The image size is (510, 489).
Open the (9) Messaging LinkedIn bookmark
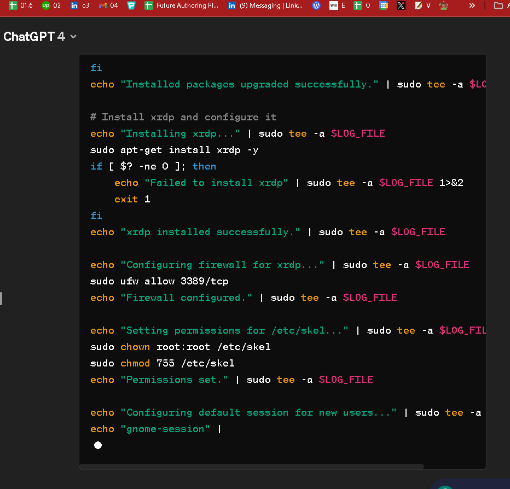265,5
